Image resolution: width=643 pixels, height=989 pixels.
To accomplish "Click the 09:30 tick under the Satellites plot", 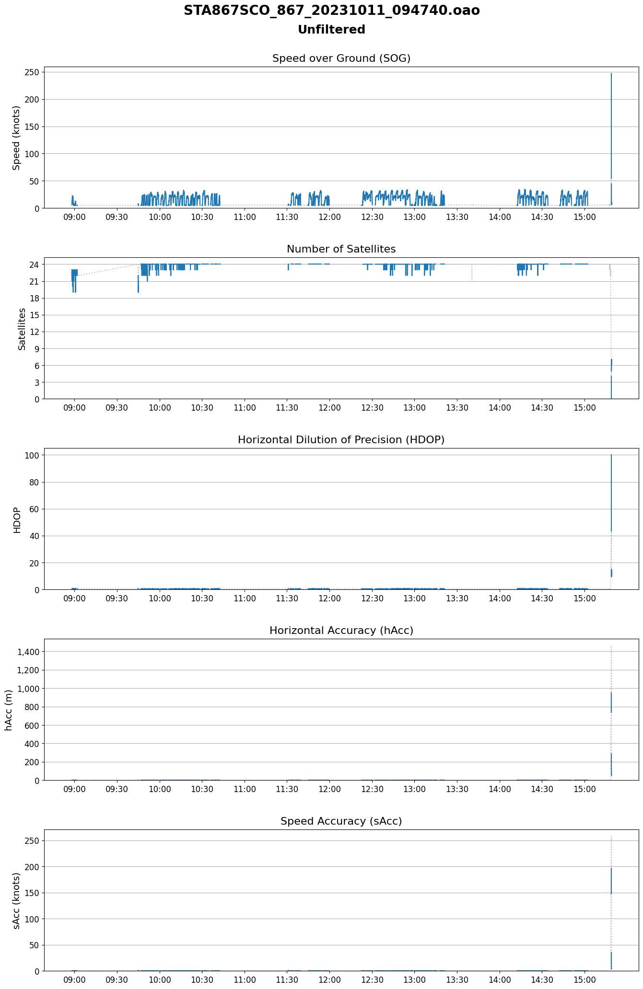I will [x=117, y=408].
